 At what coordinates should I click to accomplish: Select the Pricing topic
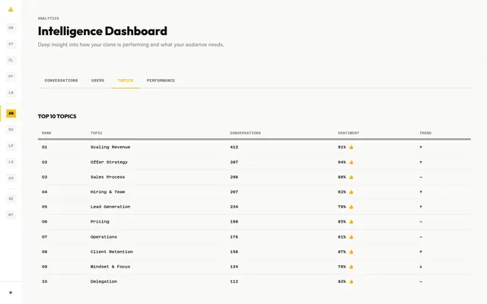[x=100, y=222]
